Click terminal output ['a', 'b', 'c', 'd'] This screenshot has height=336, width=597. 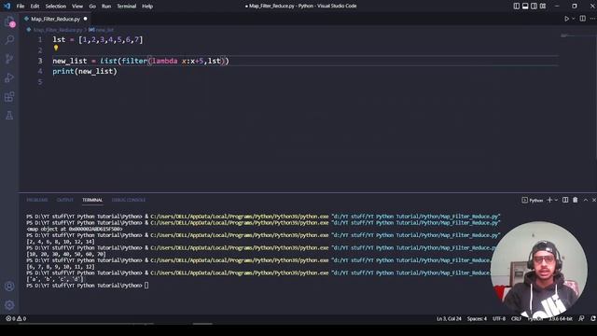point(55,279)
